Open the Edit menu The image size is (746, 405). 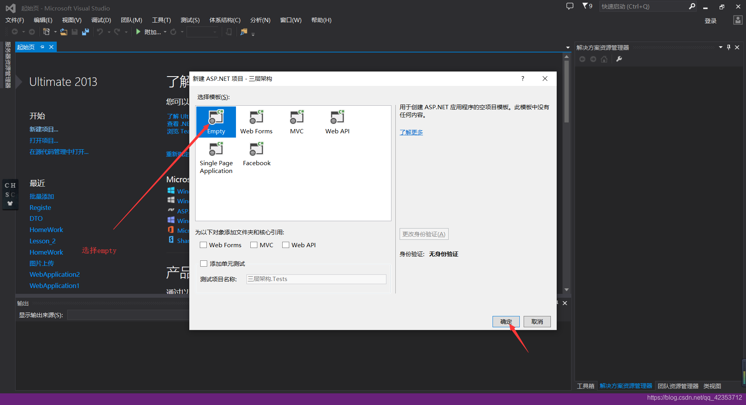(43, 20)
